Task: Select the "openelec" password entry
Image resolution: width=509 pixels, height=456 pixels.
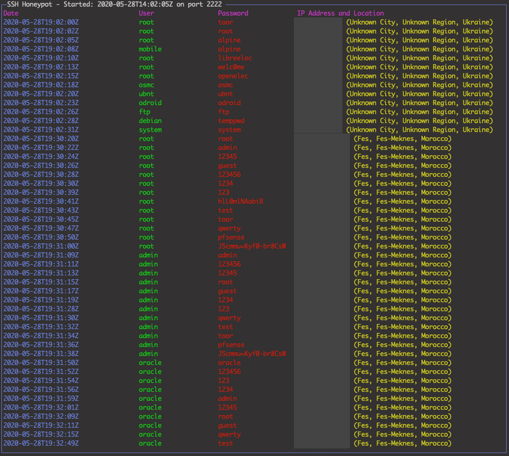Action: pos(233,76)
